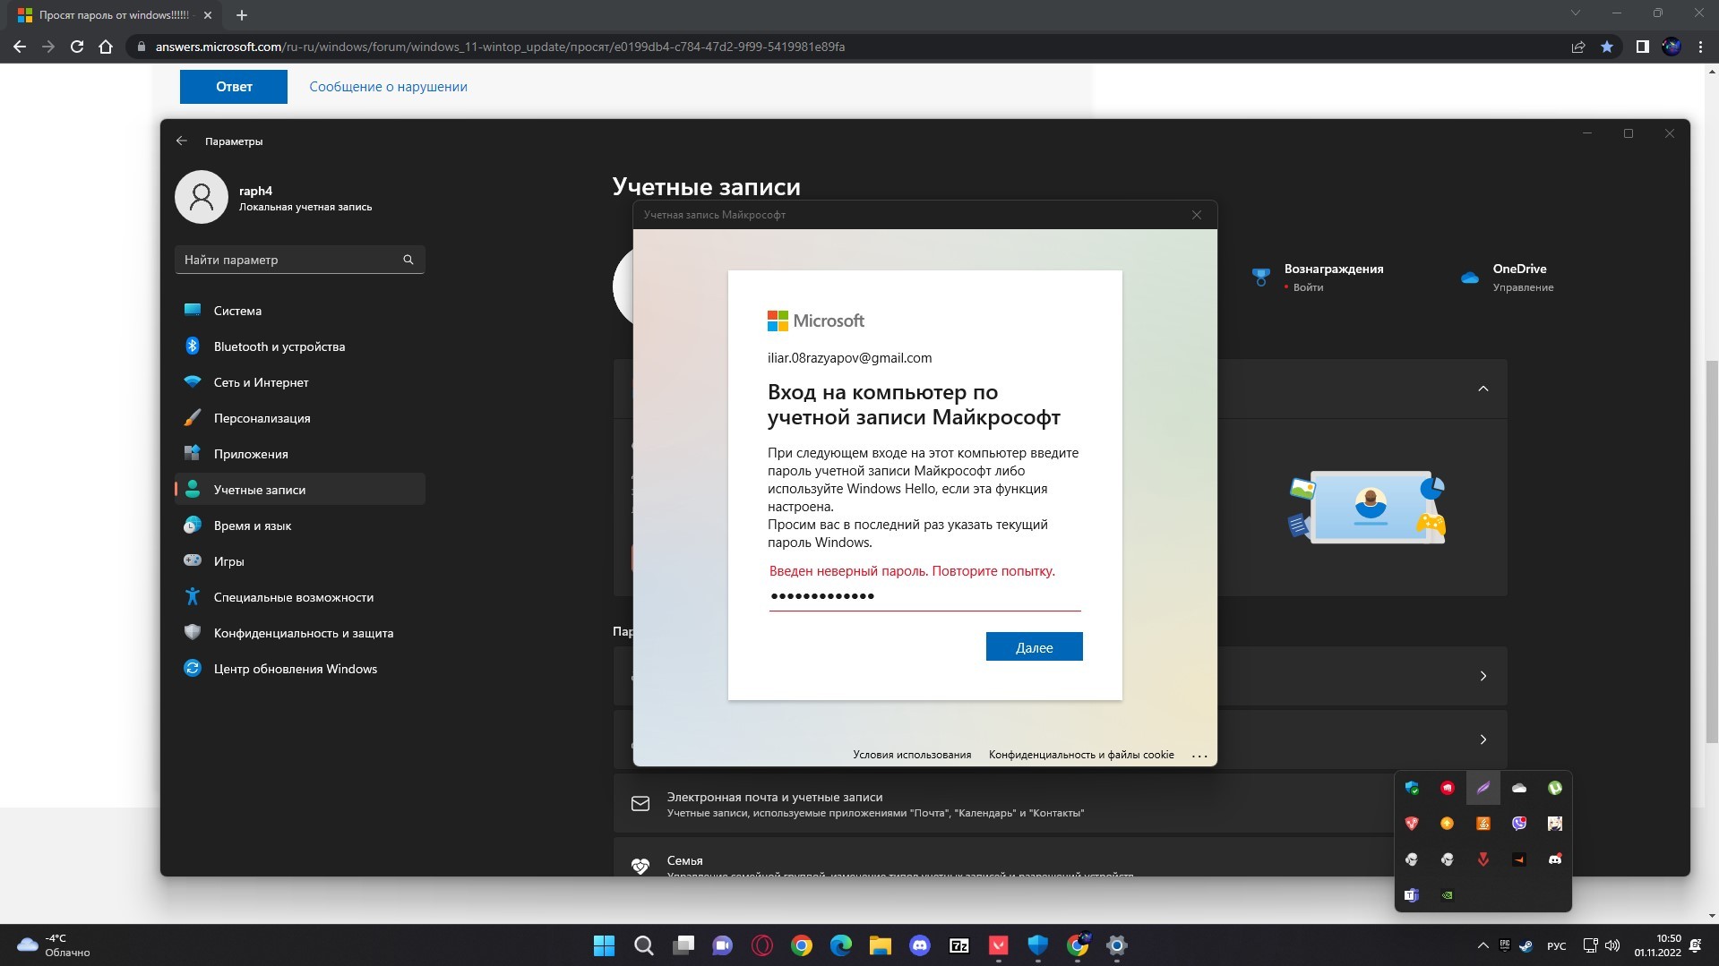Click the password field in the dialog
This screenshot has width=1719, height=966.
pos(924,597)
